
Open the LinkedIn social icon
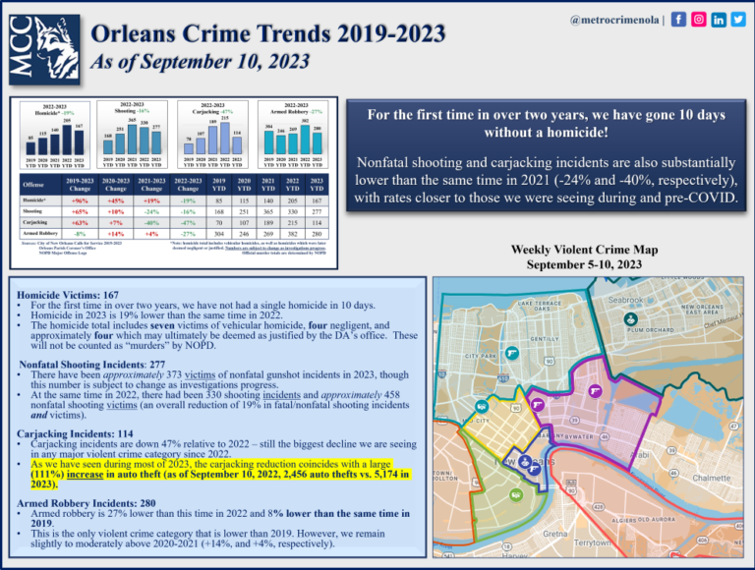pos(719,20)
